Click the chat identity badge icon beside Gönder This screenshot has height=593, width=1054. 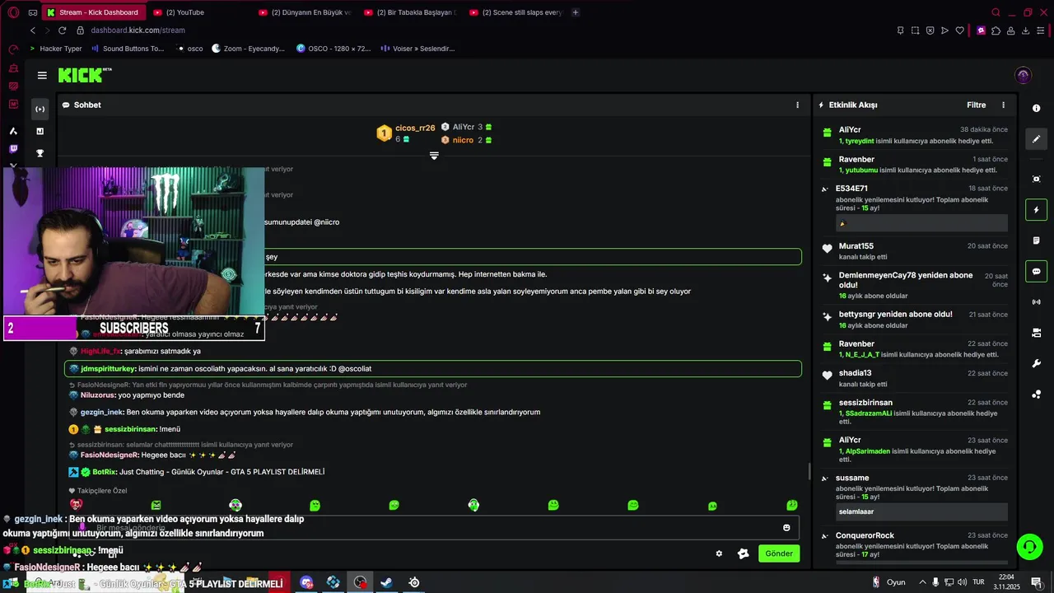pyautogui.click(x=744, y=553)
